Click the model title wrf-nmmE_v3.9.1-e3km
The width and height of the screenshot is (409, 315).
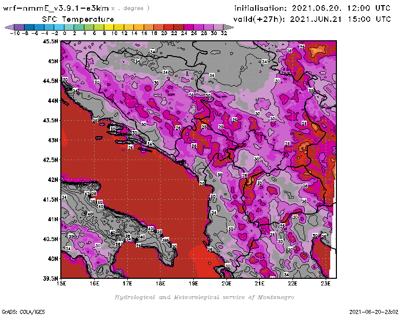(56, 8)
